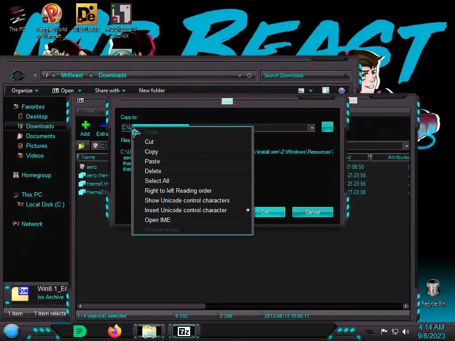Toggle the Explorer preview pane icon
The width and height of the screenshot is (455, 341).
tap(326, 91)
